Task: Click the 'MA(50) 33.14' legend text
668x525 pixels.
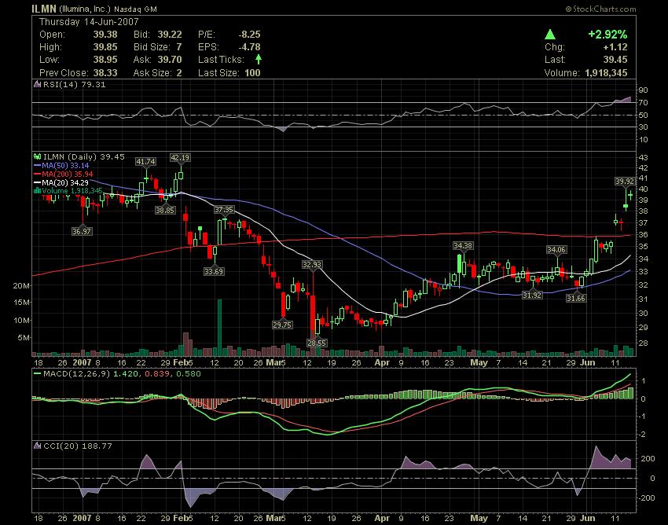Action: 65,165
